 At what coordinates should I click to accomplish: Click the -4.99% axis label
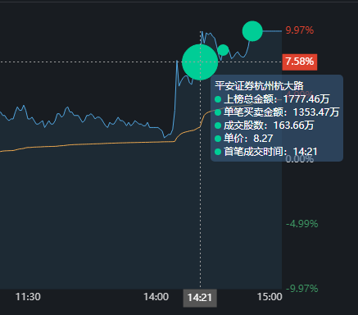tap(301, 224)
